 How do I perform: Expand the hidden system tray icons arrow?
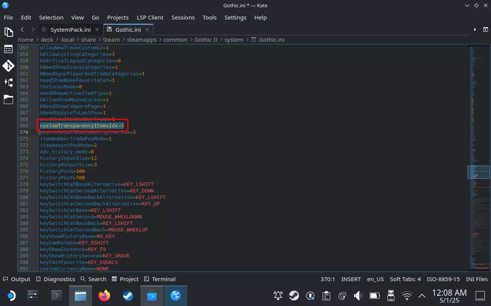pos(422,296)
